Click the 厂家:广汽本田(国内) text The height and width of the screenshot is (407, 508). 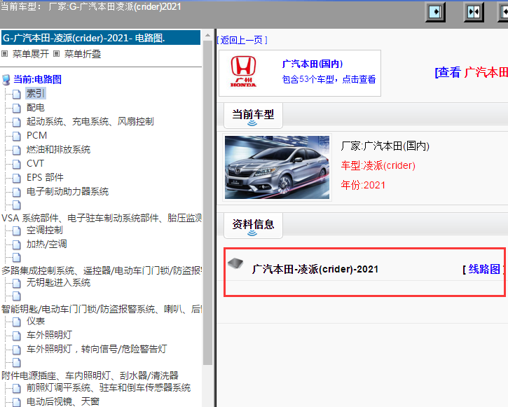385,146
